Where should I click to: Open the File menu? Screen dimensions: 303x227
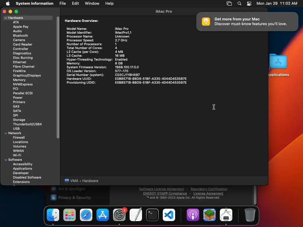tap(63, 4)
